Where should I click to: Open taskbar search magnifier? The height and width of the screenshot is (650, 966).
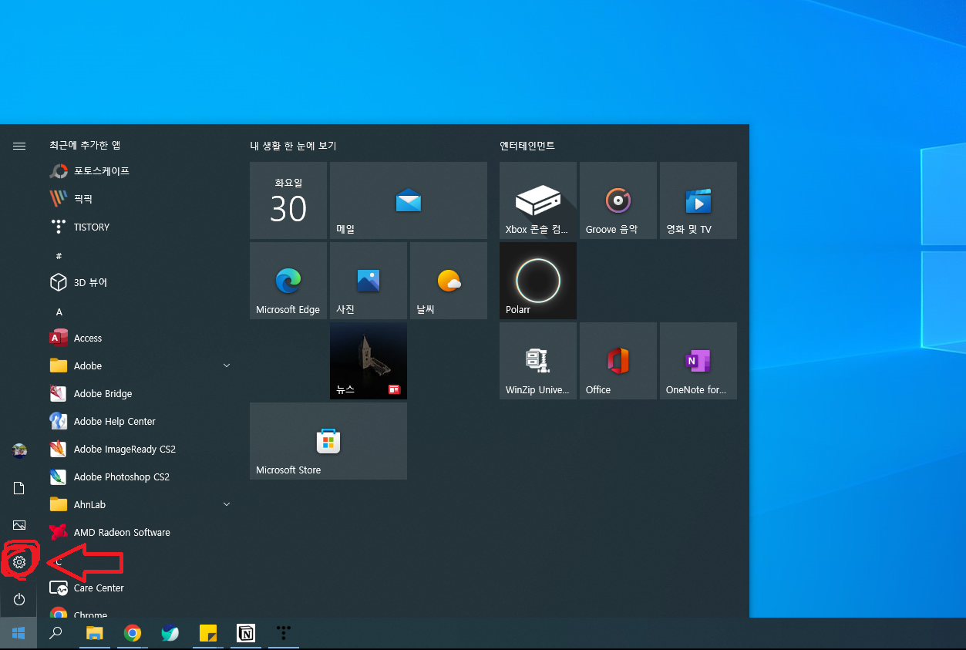56,633
